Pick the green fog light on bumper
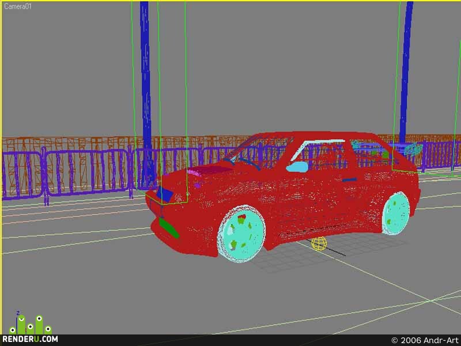 (x=169, y=228)
